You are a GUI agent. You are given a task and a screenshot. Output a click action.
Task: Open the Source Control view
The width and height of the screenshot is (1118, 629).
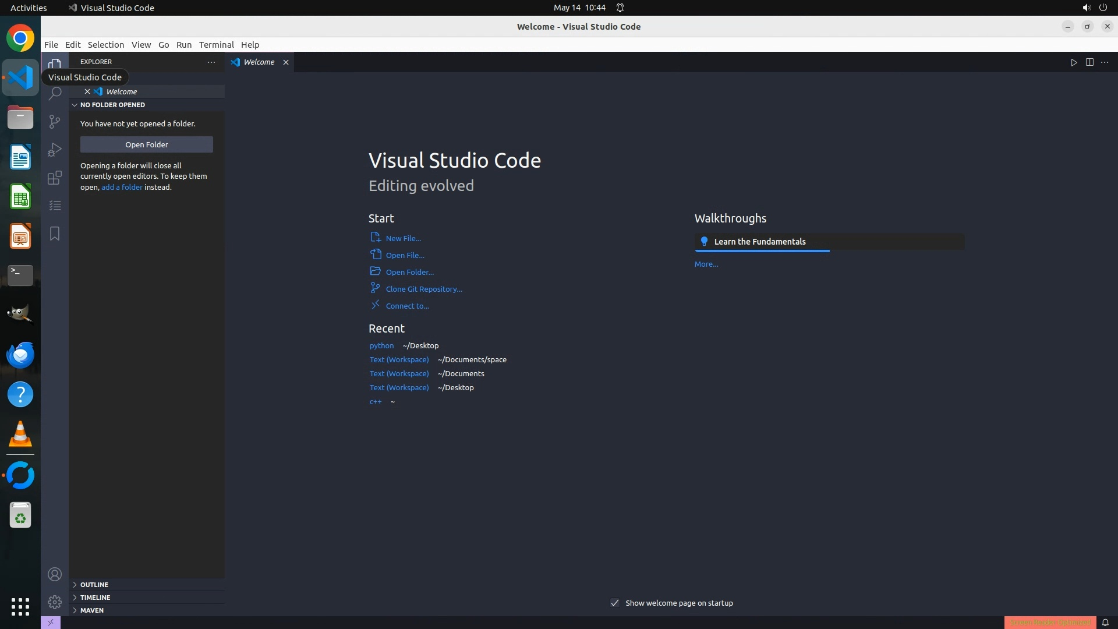(x=55, y=121)
